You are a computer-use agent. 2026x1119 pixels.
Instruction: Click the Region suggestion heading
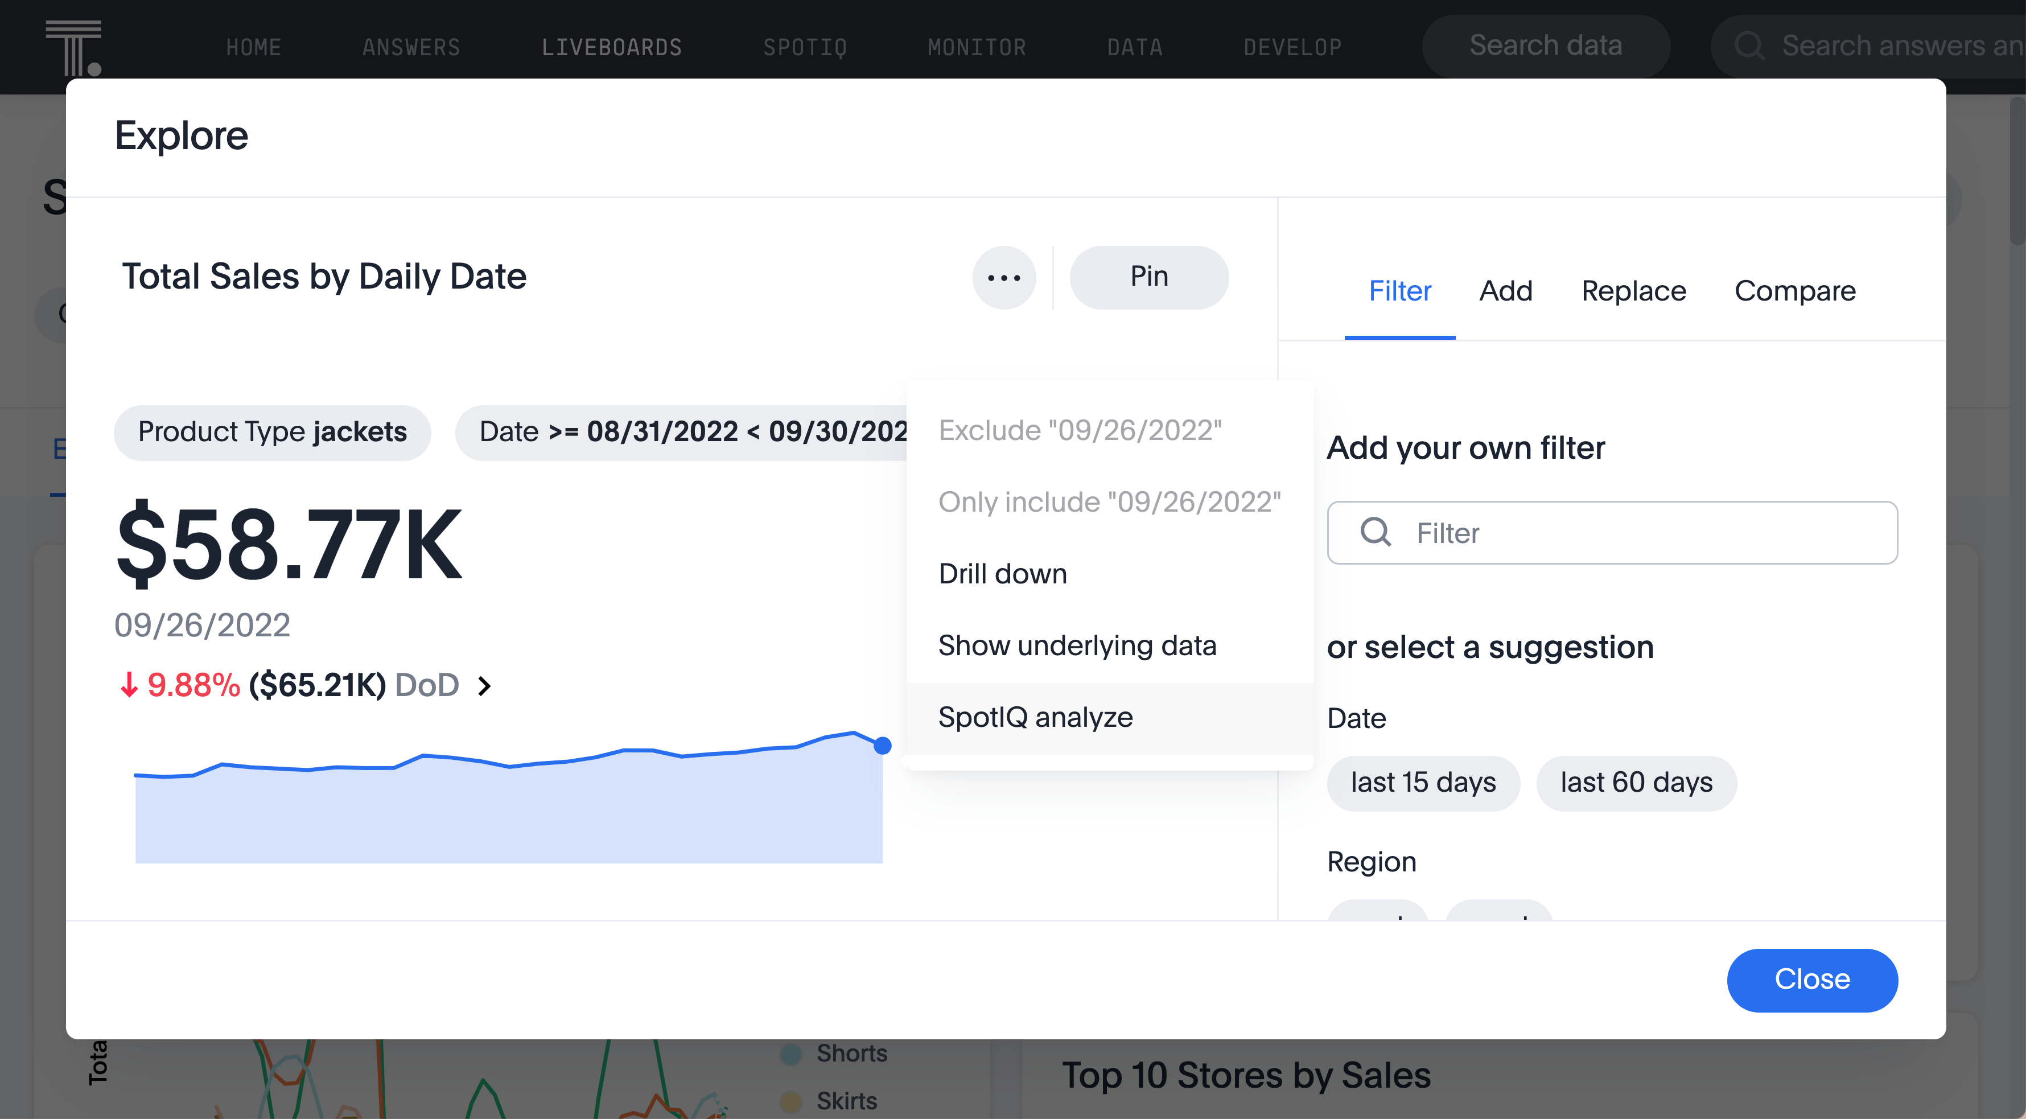[x=1371, y=862]
